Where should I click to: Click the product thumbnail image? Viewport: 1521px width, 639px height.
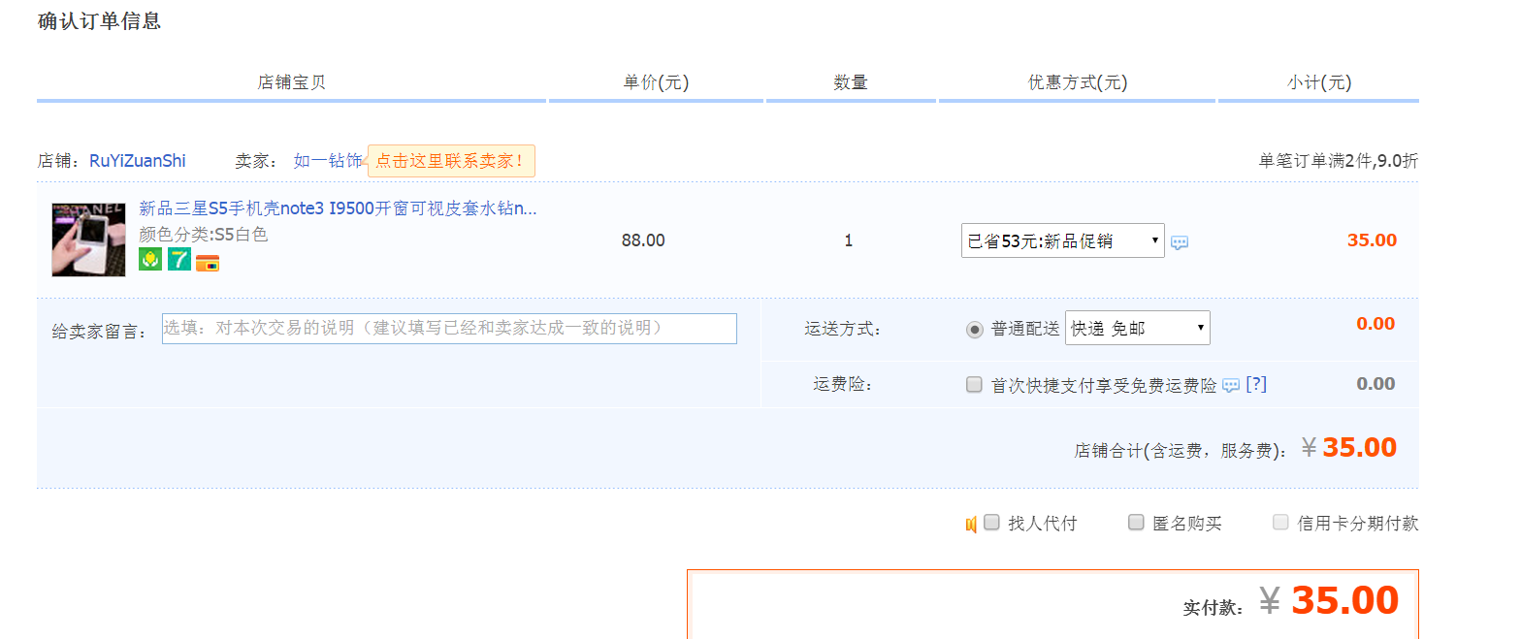(88, 240)
